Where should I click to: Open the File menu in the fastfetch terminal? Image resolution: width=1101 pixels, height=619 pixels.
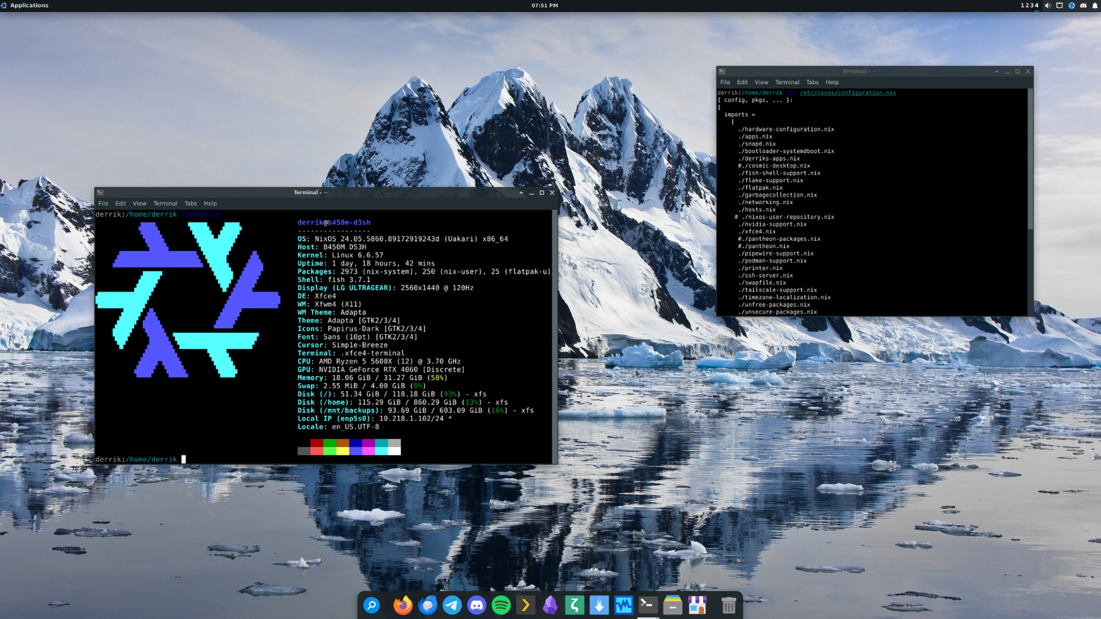click(103, 203)
